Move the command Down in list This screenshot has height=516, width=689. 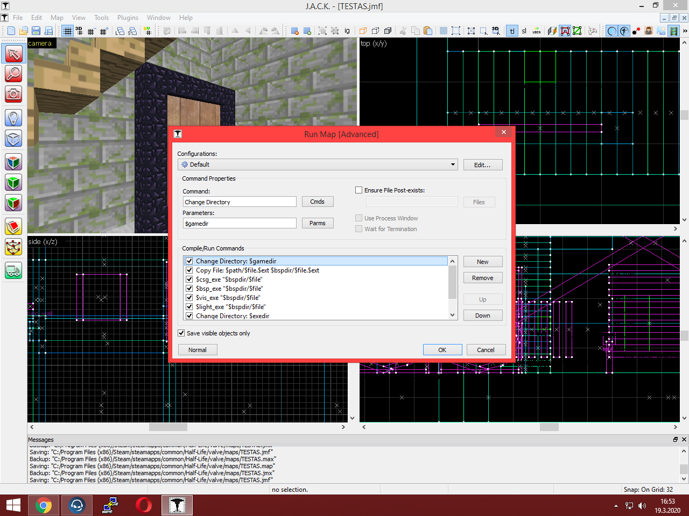tap(483, 316)
